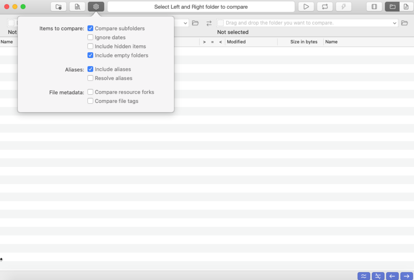This screenshot has height=280, width=414.
Task: Browse for the right folder to compare
Action: 404,23
